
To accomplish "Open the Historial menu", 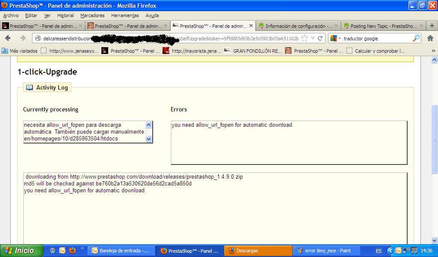I will (x=65, y=15).
